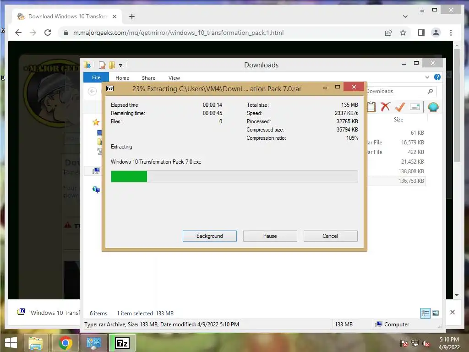Click the search magnifier icon in Downloads
Image resolution: width=469 pixels, height=352 pixels.
click(430, 91)
